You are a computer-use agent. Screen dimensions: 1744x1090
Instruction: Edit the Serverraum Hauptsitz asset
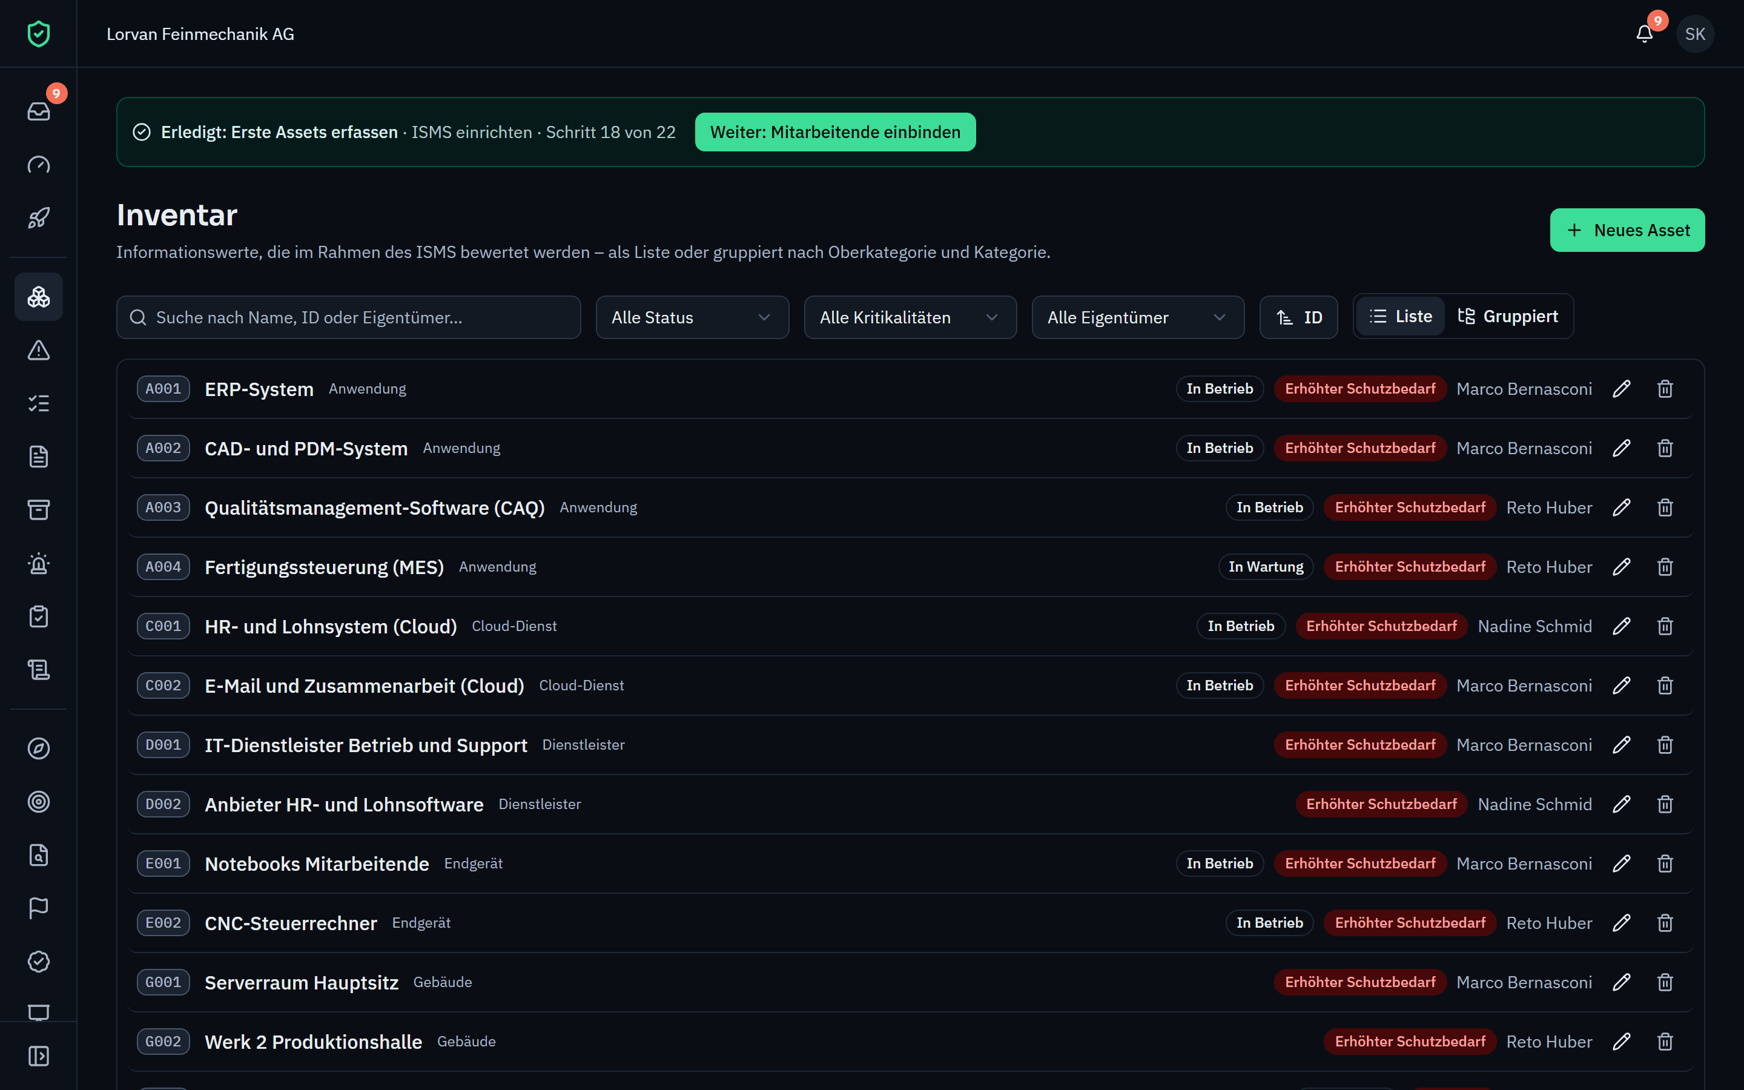(1622, 983)
